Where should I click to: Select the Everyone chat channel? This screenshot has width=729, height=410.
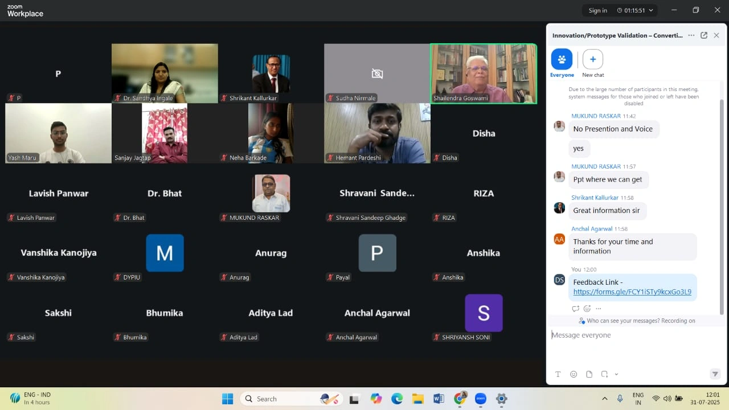562,60
